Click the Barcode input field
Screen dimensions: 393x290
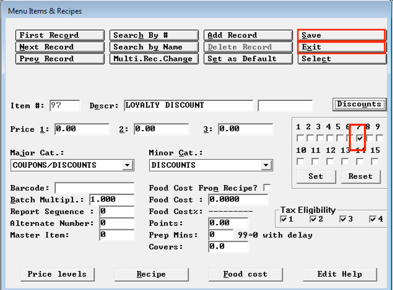(95, 188)
